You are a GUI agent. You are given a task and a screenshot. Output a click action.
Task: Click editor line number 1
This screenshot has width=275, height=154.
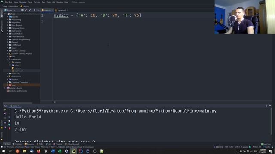pyautogui.click(x=42, y=15)
